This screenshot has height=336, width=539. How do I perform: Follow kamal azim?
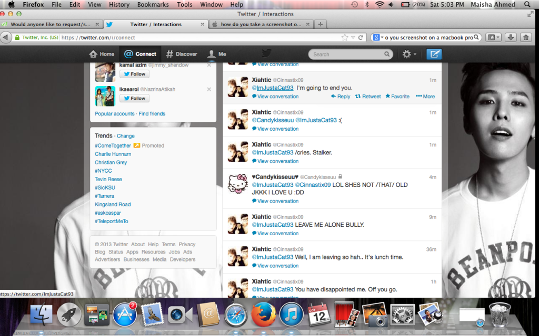click(134, 73)
